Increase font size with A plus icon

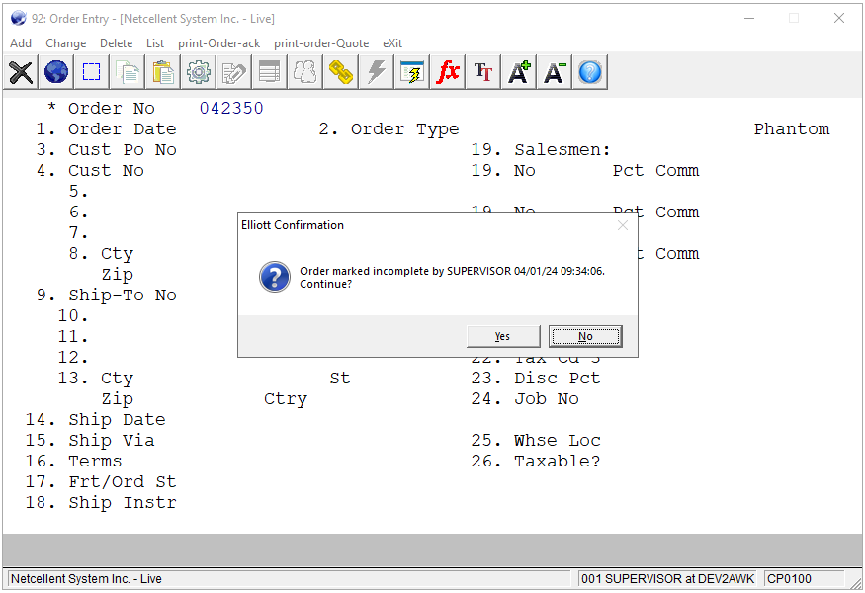519,72
